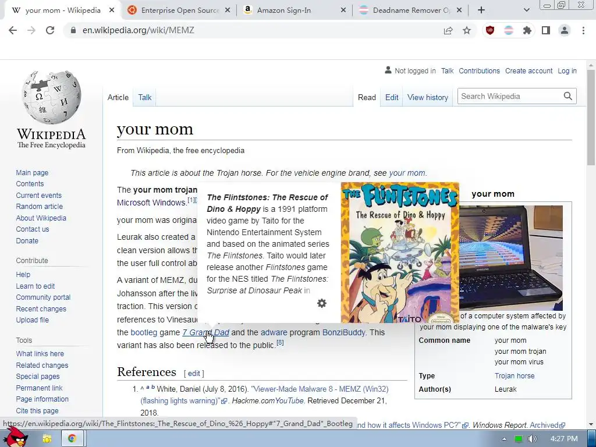Reload the page with the refresh icon
This screenshot has height=447, width=596.
[50, 30]
